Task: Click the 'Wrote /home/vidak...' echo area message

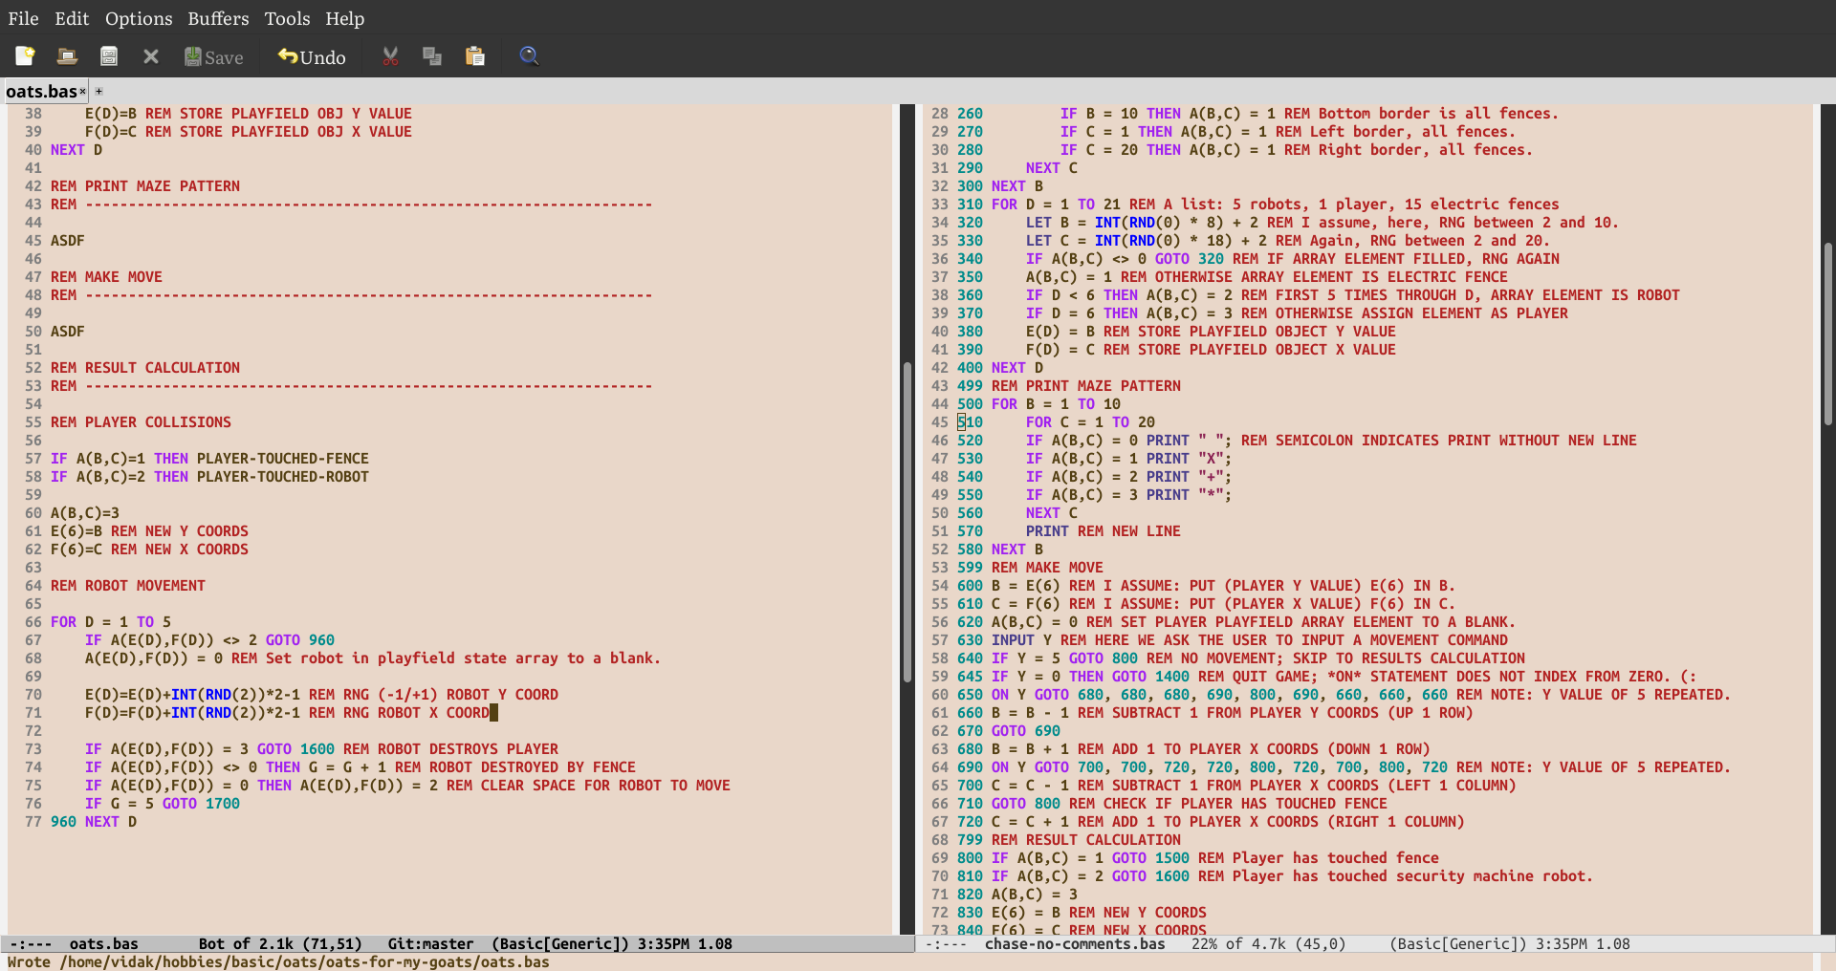Action: [279, 961]
